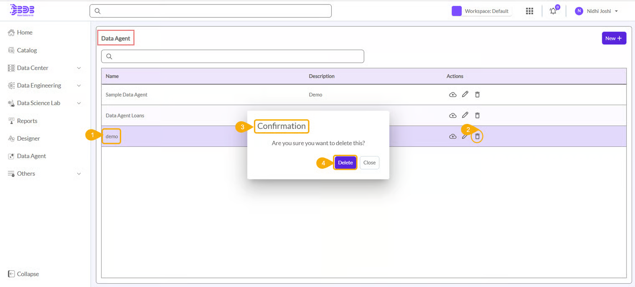
Task: Click the Data Agent list search field
Action: (233, 56)
